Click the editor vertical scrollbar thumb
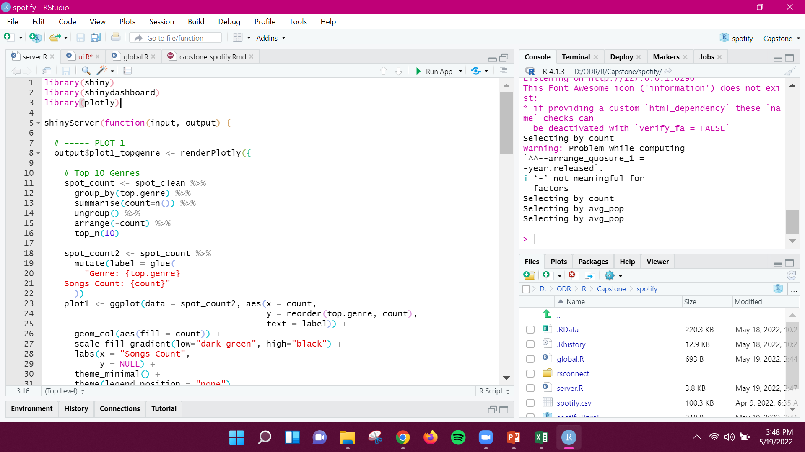 click(x=506, y=123)
